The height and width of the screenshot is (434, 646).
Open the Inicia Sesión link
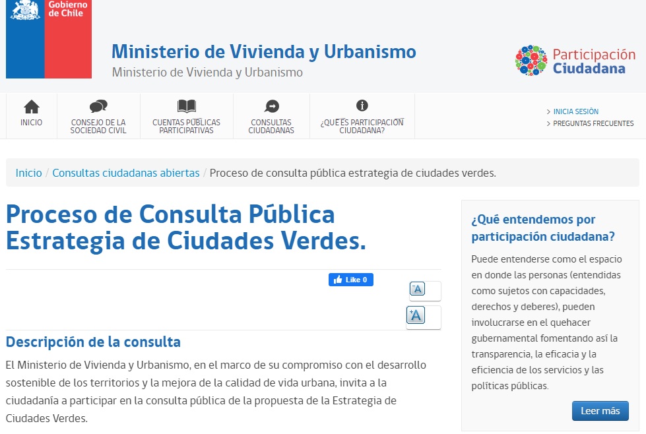(x=575, y=111)
